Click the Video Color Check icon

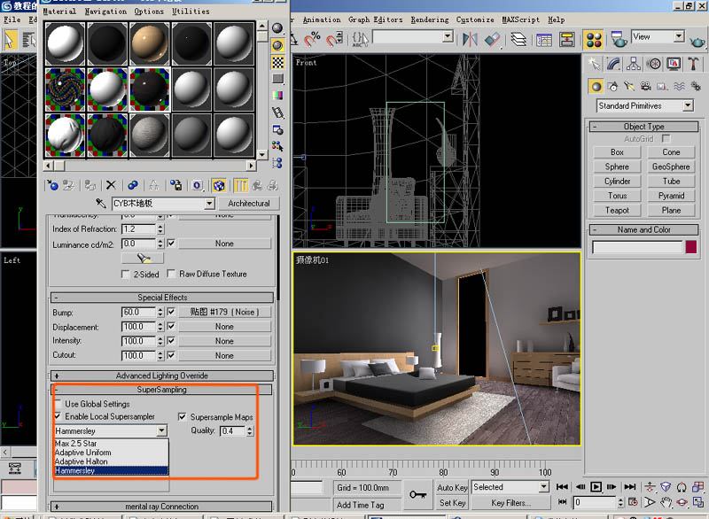pyautogui.click(x=277, y=96)
